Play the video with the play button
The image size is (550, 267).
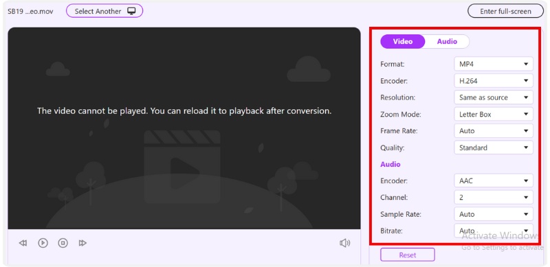pos(43,243)
